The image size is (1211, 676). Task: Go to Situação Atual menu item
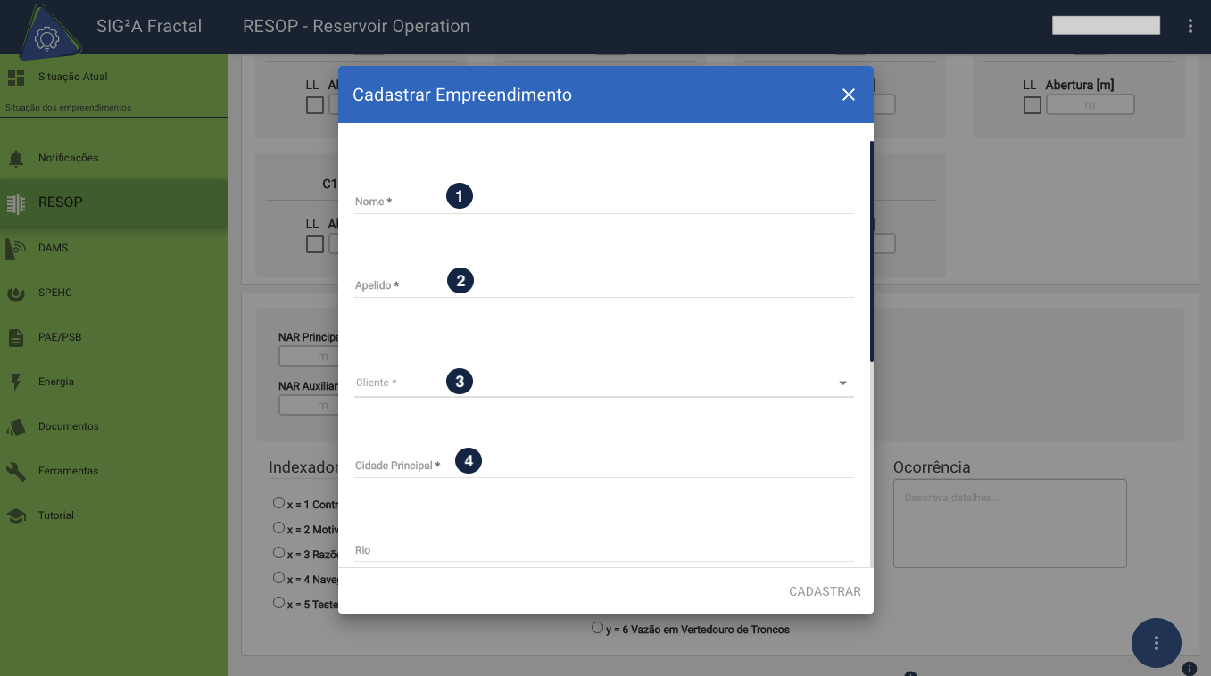coord(72,77)
